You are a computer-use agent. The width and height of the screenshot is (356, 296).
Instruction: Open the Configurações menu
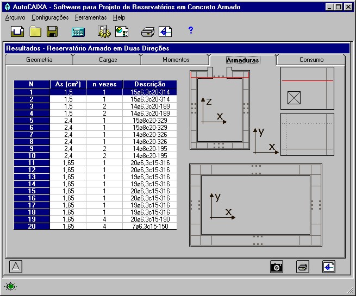click(x=50, y=17)
